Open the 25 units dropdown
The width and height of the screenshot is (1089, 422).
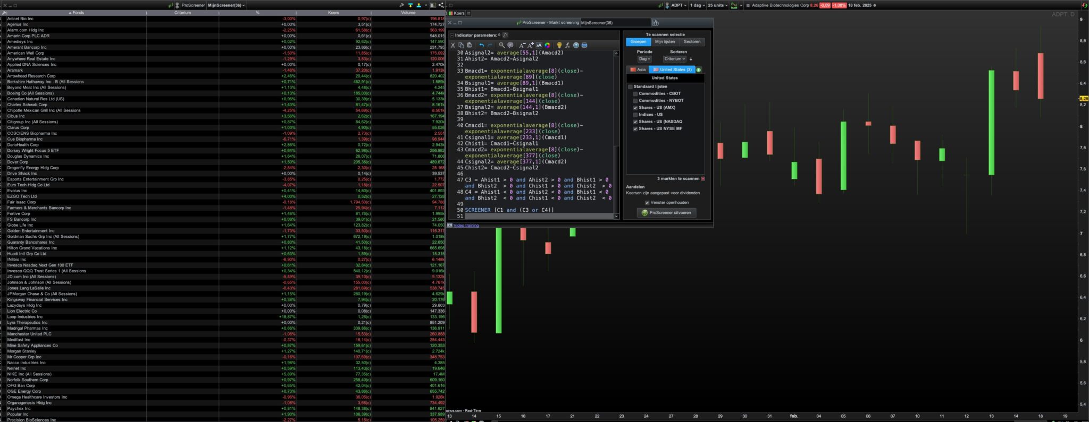click(718, 5)
